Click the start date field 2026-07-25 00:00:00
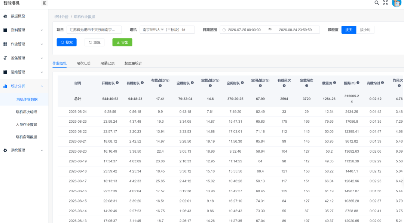404x223 pixels. [244, 30]
